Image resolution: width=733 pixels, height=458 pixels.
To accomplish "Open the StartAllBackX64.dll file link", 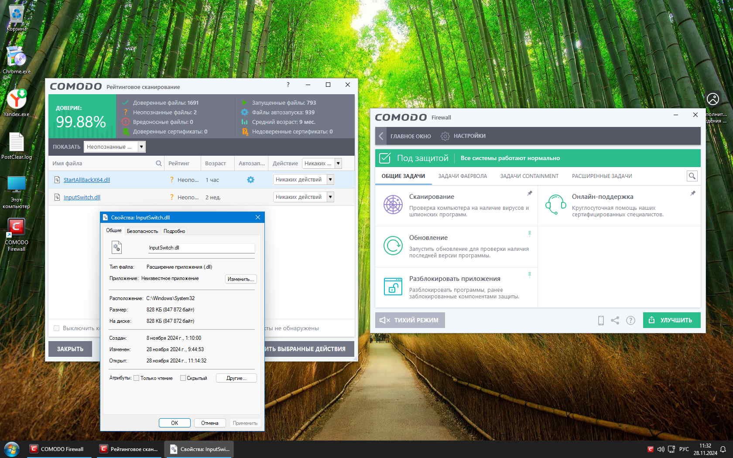I will 86,180.
